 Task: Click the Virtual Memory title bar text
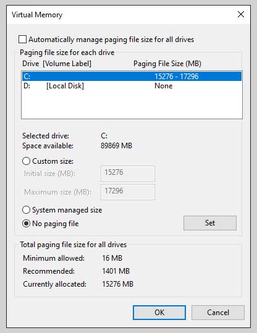(37, 15)
